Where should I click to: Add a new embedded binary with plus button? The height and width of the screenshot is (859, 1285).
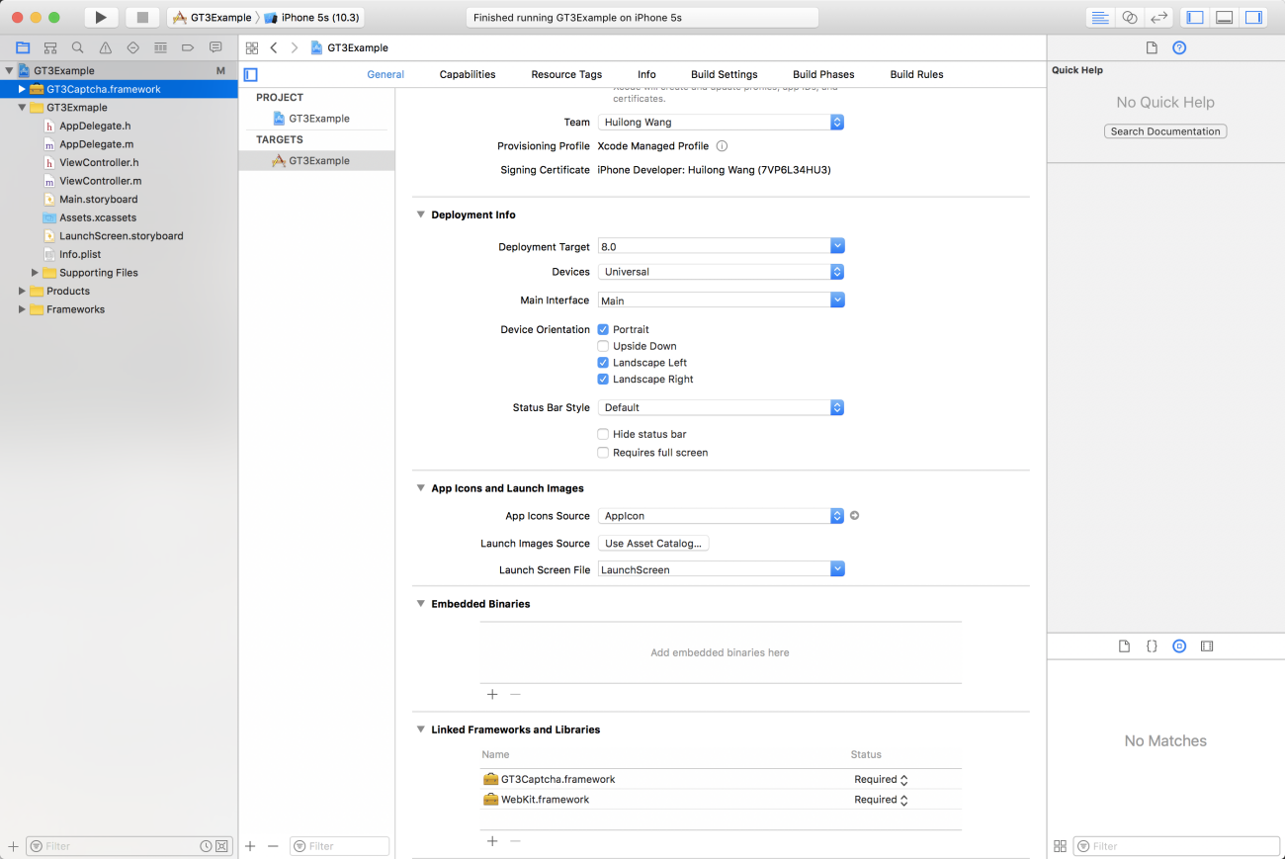point(492,694)
